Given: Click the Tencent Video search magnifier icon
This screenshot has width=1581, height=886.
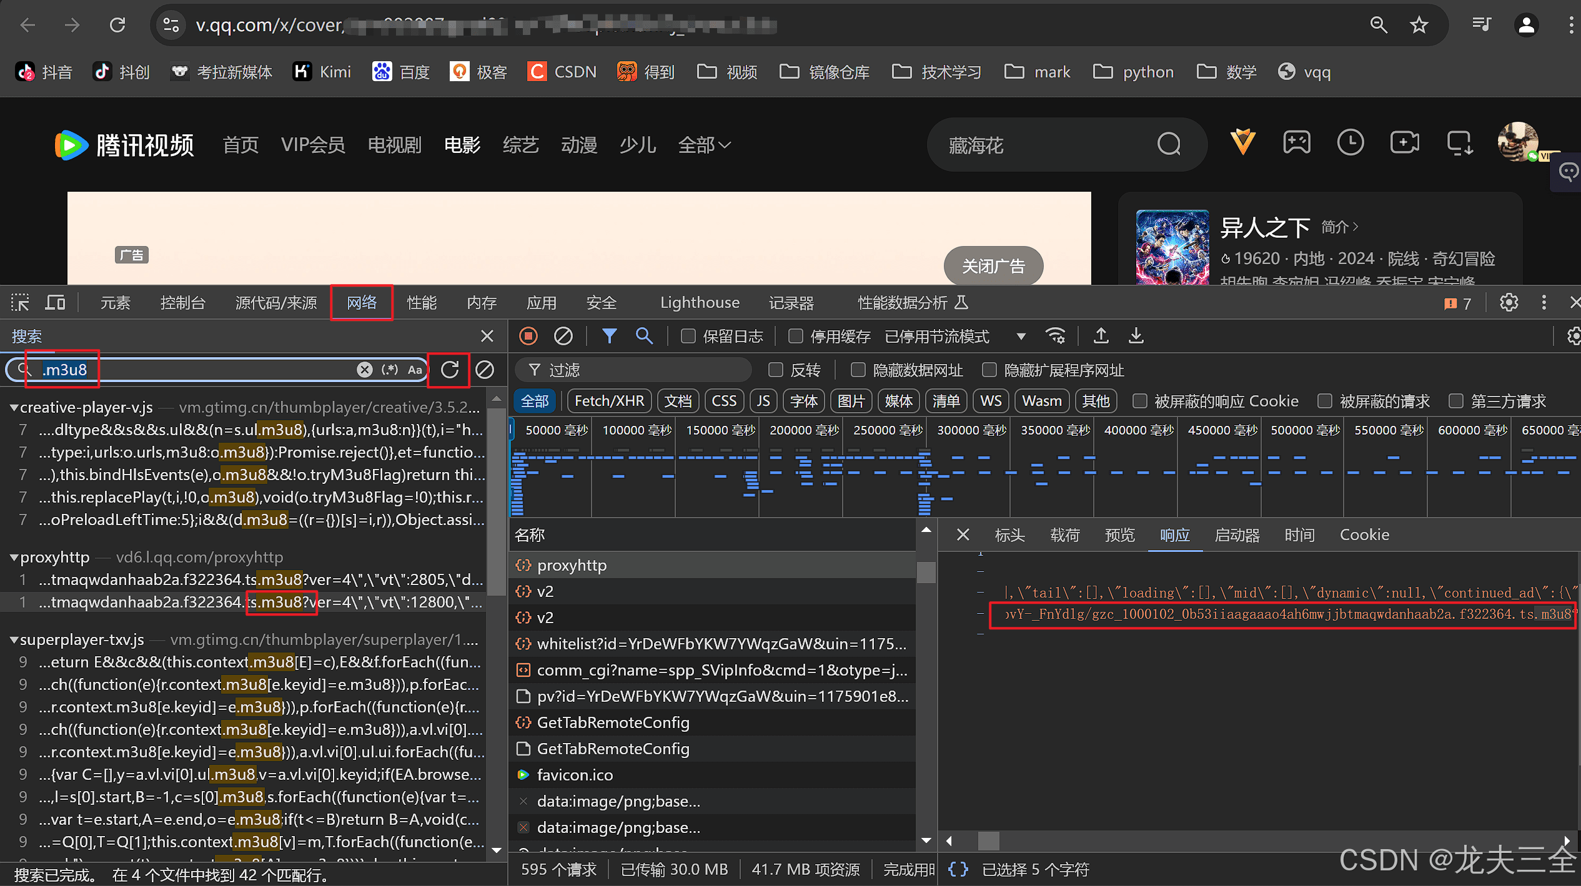Looking at the screenshot, I should tap(1169, 144).
